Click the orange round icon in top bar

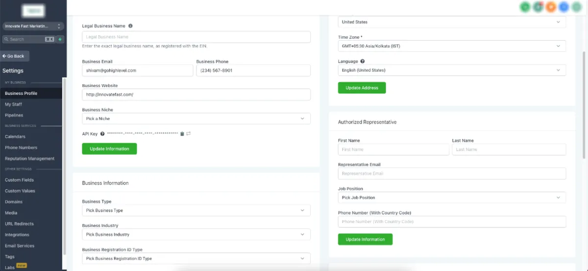551,7
